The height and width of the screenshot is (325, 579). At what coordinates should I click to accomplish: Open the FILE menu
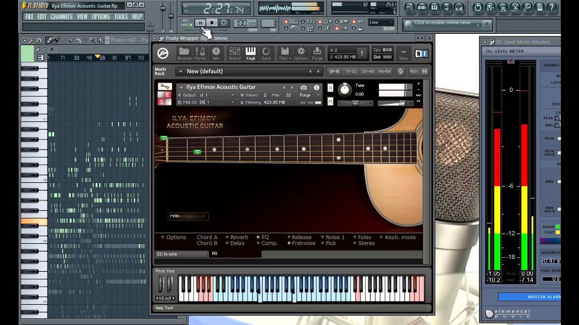point(29,17)
